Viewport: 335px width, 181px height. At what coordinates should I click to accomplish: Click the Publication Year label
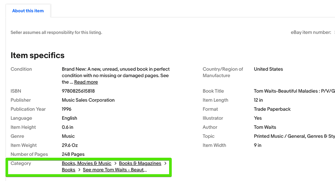pyautogui.click(x=28, y=109)
